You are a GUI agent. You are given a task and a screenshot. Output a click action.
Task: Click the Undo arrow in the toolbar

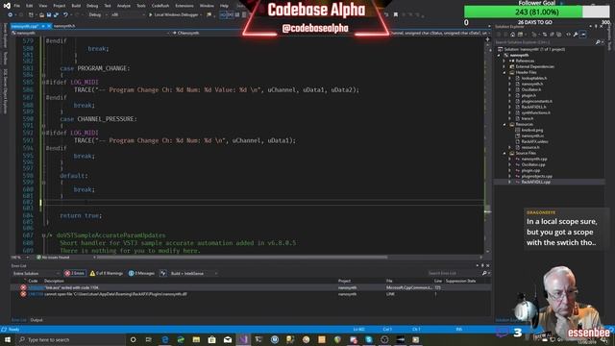(x=65, y=15)
